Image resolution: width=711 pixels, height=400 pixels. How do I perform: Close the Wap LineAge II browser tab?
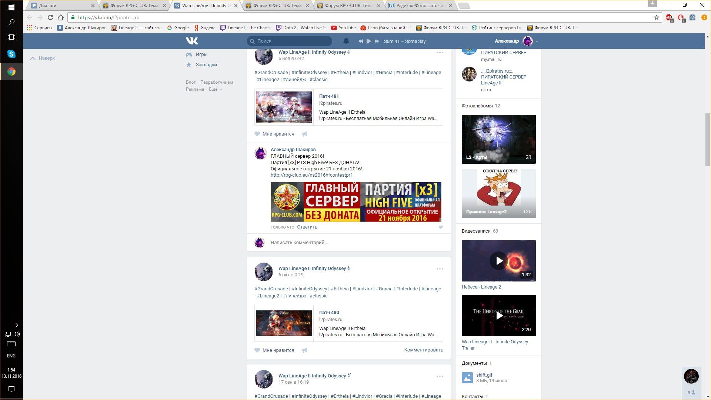point(236,6)
